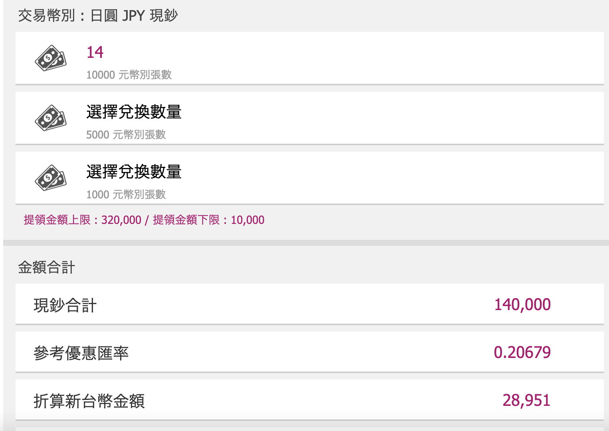Click the banknote icon beside 5000 denomination
Image resolution: width=609 pixels, height=431 pixels.
point(50,118)
